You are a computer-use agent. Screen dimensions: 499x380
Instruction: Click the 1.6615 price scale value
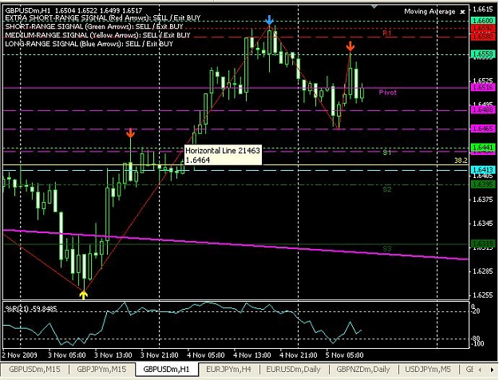[x=483, y=9]
